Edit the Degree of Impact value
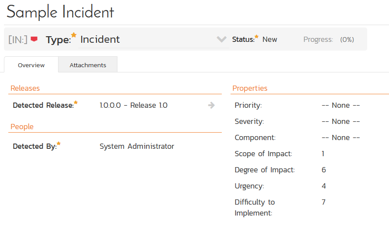389x226 pixels. coord(324,170)
